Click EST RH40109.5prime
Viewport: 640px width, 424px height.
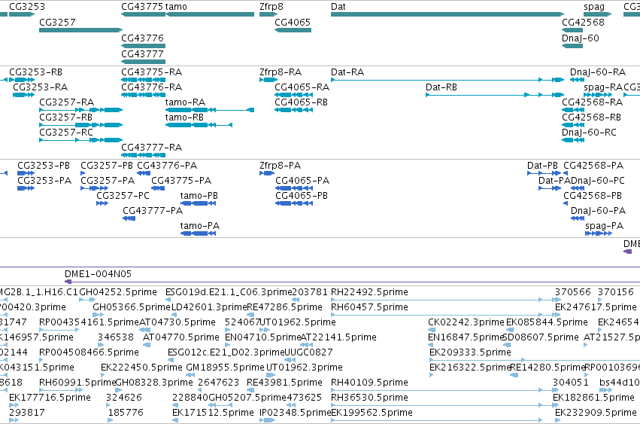pyautogui.click(x=369, y=383)
